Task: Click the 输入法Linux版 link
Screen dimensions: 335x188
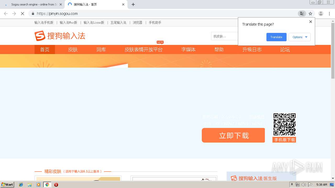Action: click(94, 22)
